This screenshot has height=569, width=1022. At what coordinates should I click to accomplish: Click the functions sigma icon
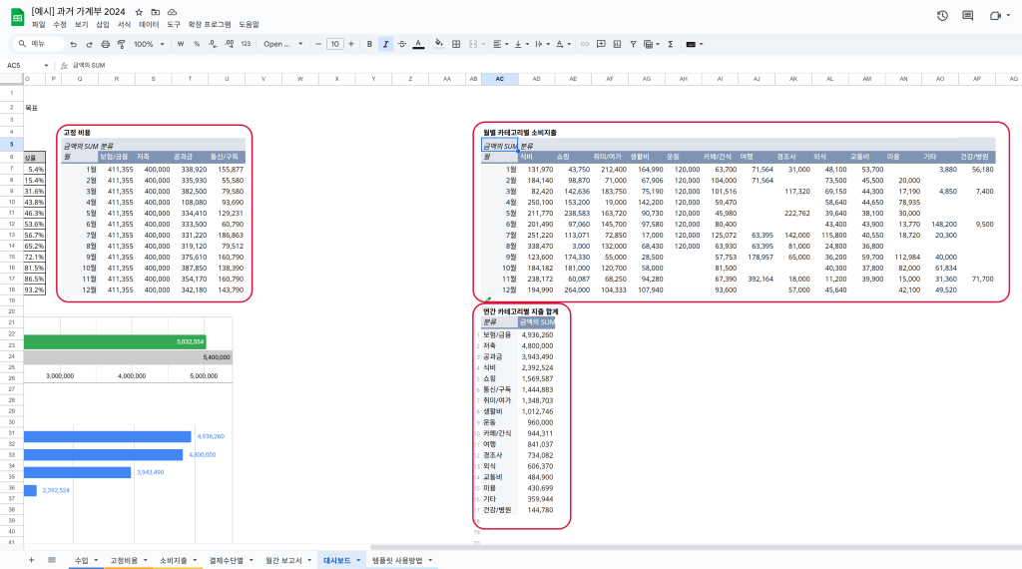pyautogui.click(x=670, y=44)
